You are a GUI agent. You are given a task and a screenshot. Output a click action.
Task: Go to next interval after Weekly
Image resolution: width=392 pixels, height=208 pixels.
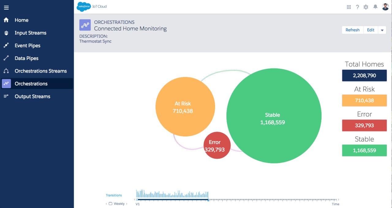coord(127,204)
